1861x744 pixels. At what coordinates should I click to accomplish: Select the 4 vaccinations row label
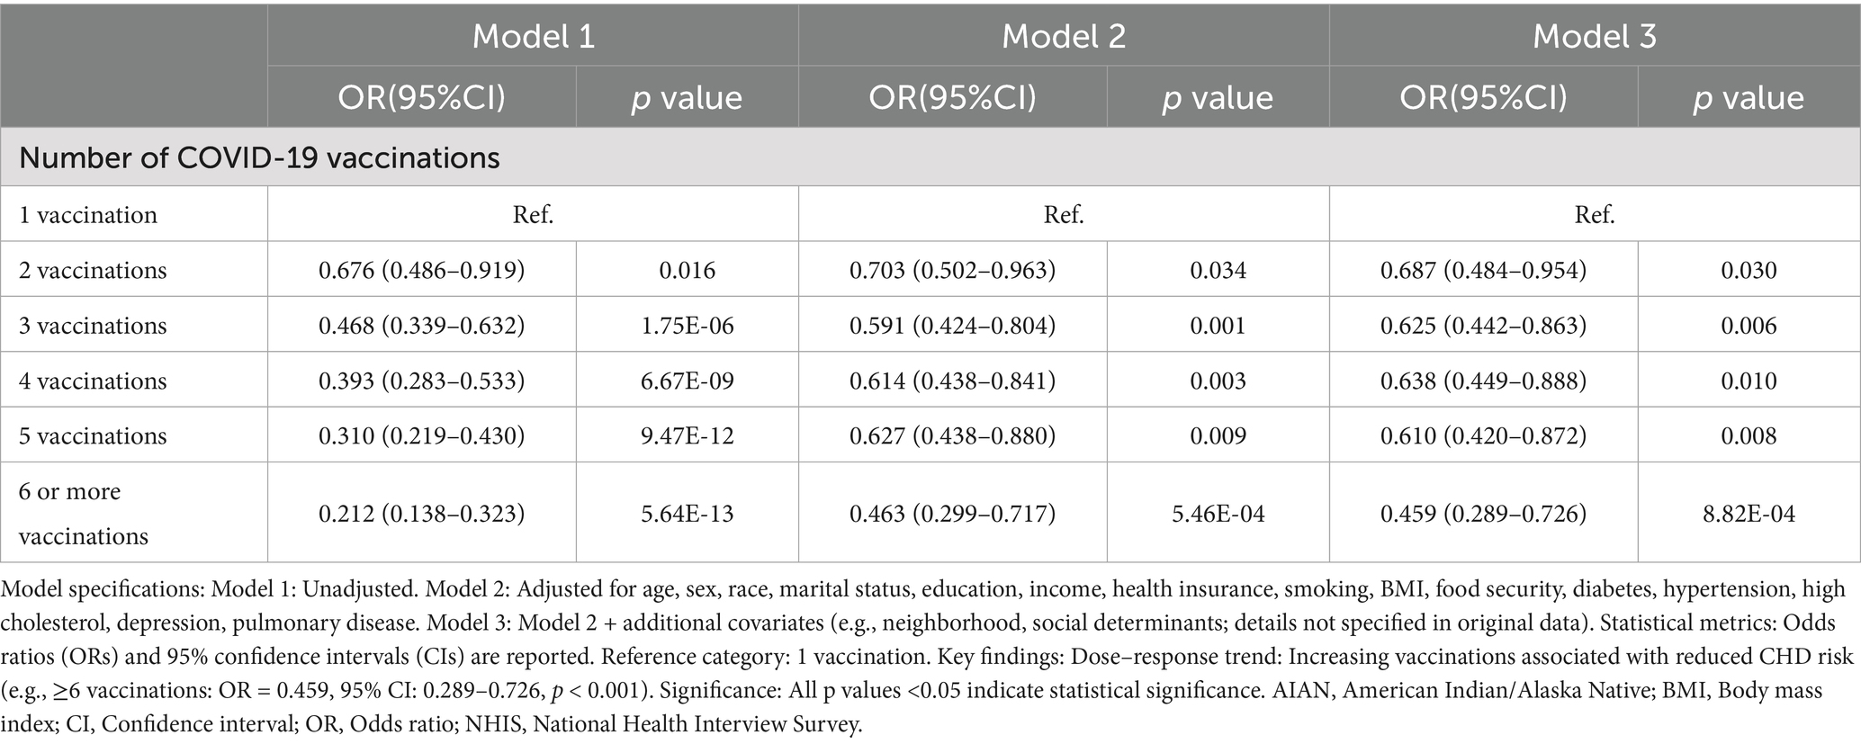point(93,381)
